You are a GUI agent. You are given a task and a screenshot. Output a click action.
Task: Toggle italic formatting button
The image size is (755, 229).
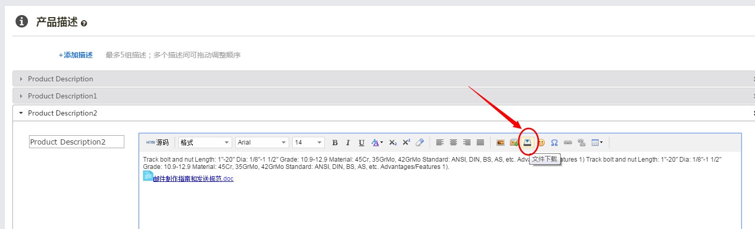[x=348, y=142]
